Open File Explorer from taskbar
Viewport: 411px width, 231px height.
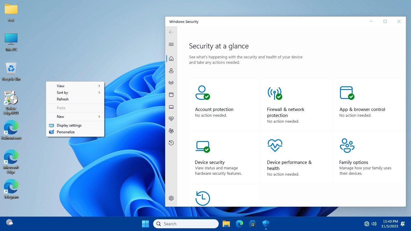point(226,224)
